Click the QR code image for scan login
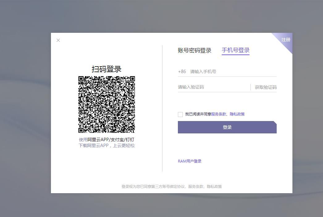Image resolution: width=323 pixels, height=217 pixels. 107,105
